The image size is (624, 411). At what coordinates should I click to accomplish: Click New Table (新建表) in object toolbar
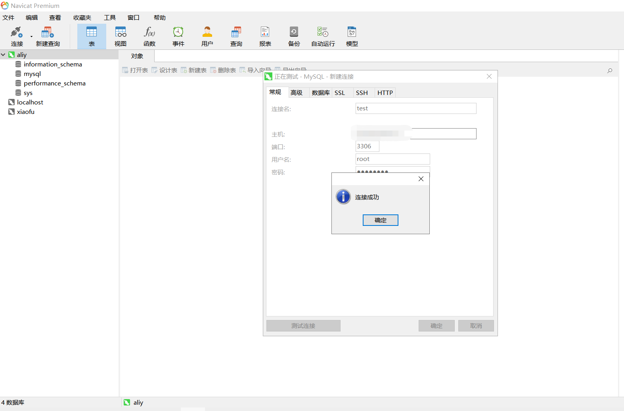point(193,70)
